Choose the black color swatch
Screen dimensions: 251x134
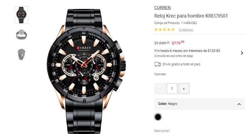pos(158,117)
